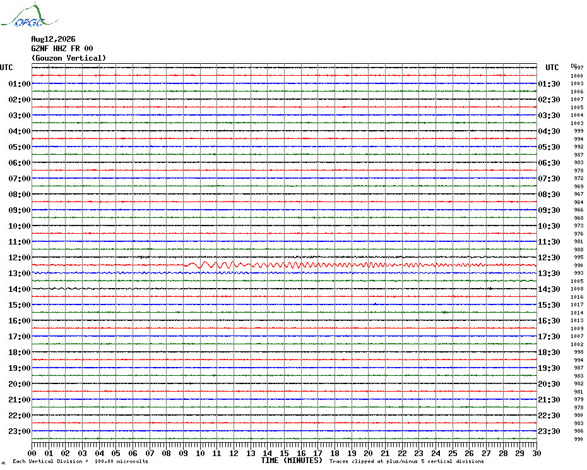Viewport: 587px width, 470px height.
Task: Click the 07:30 time label
Action: click(x=549, y=178)
